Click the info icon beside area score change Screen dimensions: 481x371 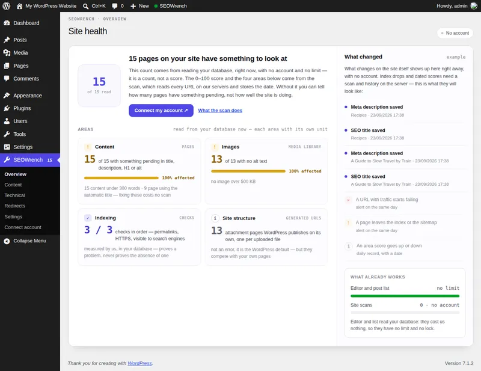[x=349, y=246]
